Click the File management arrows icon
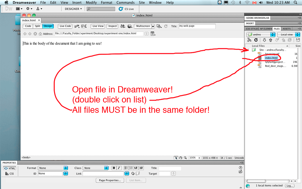The image size is (302, 189). [123, 26]
